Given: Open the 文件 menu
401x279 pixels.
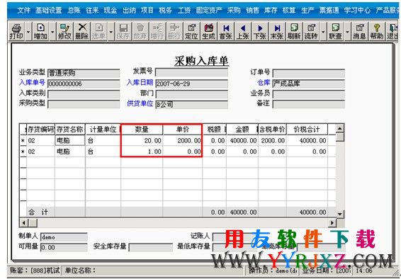Looking at the screenshot, I should pos(23,10).
